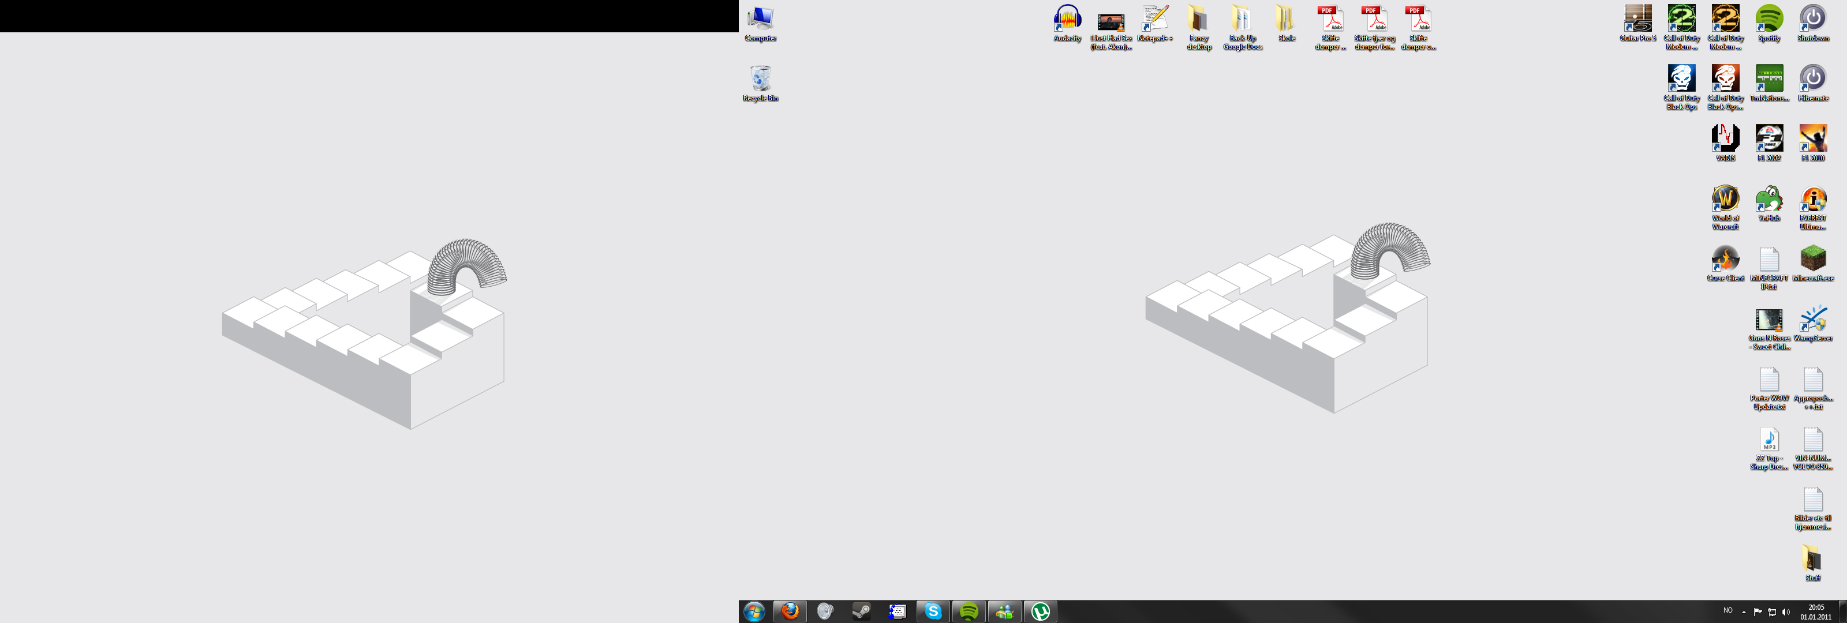Open the network tray icon
Screen dimensions: 1847x623
coord(1772,611)
